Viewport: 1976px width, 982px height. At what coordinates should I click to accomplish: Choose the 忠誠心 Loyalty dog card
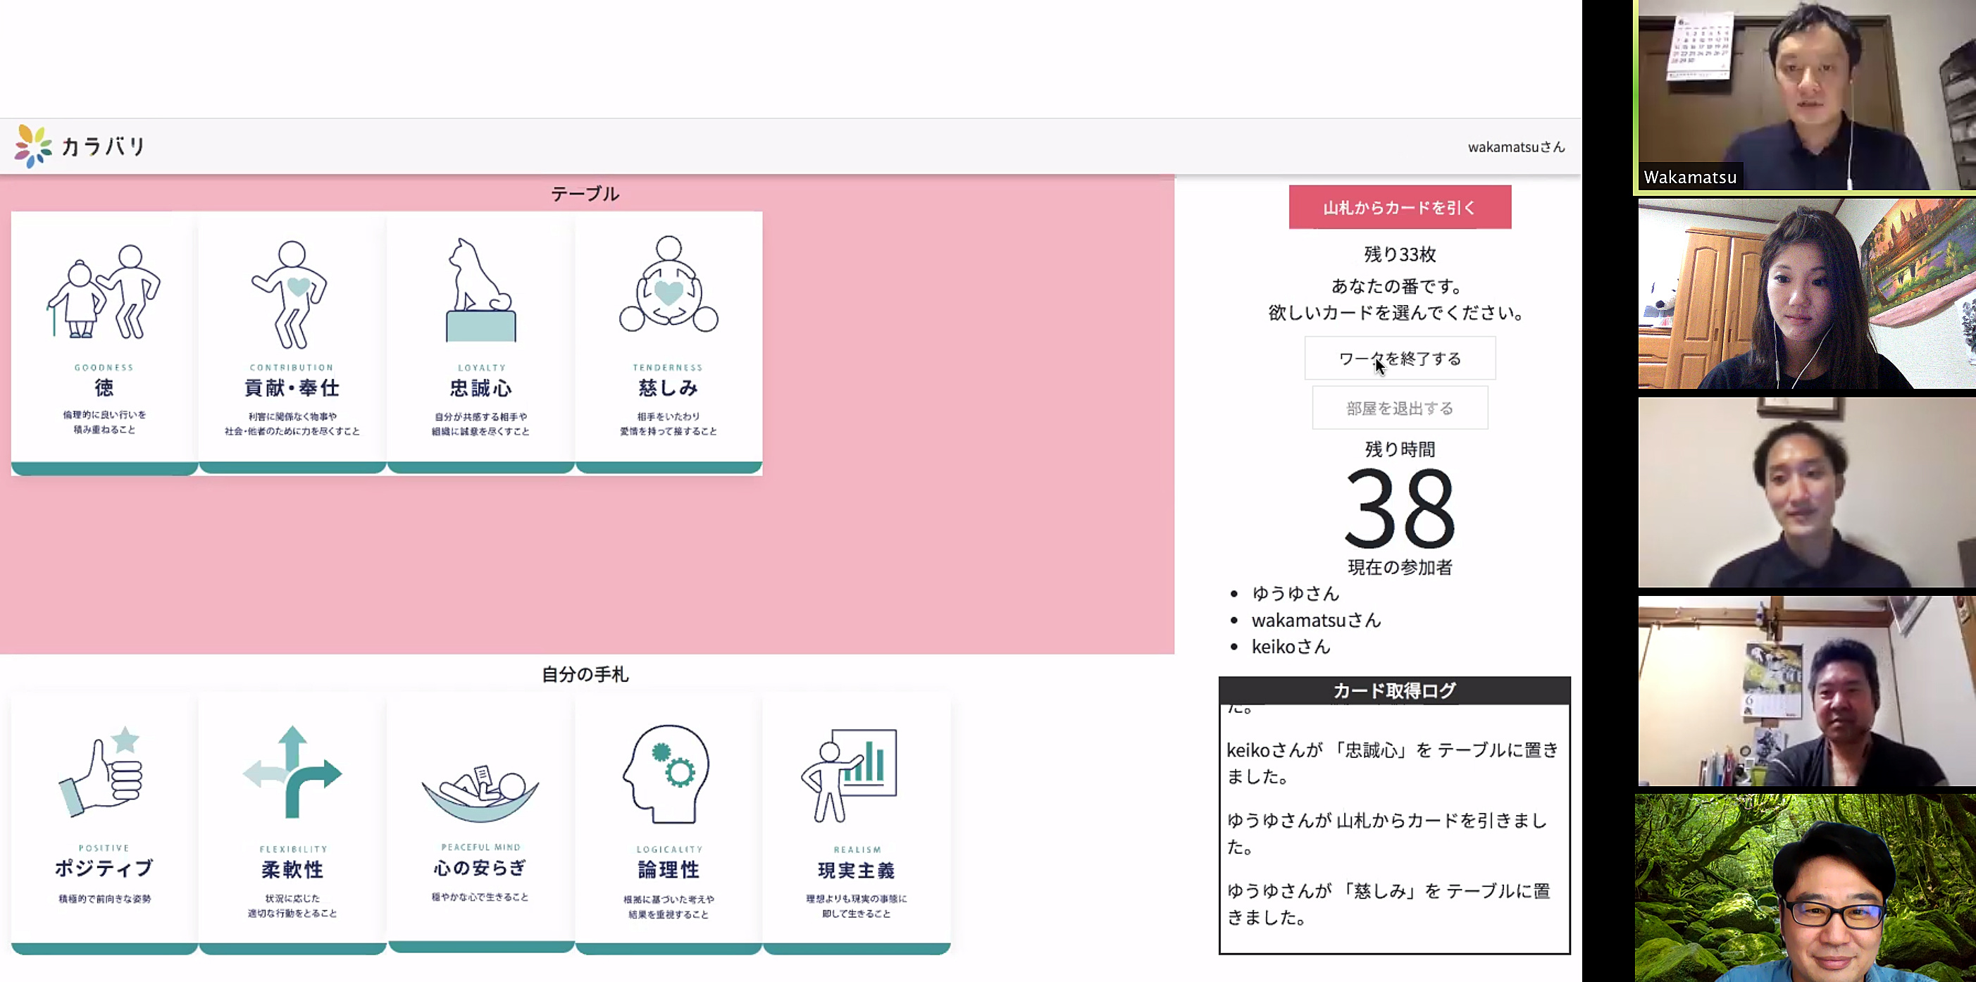[x=481, y=292]
